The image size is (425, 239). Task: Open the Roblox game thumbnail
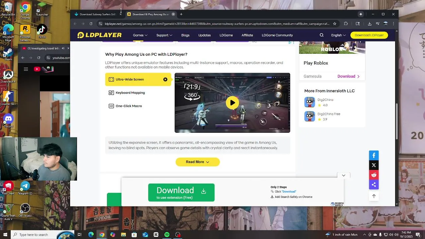(332, 47)
